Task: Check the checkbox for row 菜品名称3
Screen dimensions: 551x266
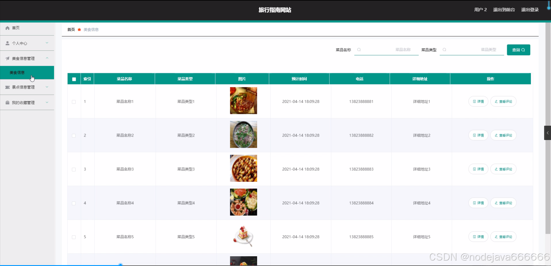Action: pyautogui.click(x=74, y=170)
